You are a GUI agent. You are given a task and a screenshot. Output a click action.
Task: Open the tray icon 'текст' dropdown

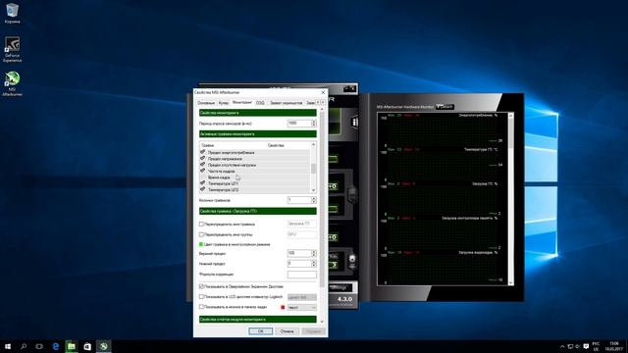(x=302, y=307)
